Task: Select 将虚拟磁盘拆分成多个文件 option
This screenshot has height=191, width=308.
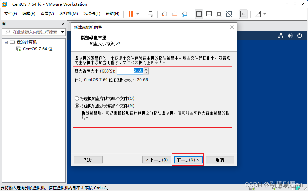Action: (105, 106)
